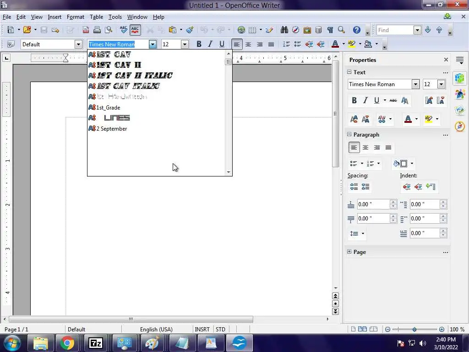
Task: Open the Tools menu
Action: coord(115,17)
